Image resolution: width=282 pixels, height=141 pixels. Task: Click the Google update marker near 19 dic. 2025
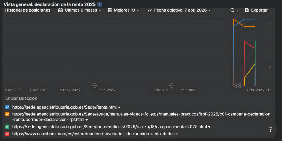tap(94, 85)
